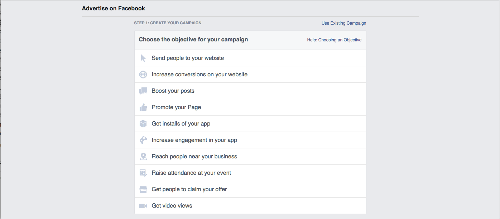Screen dimensions: 500x219
Task: Open the Use Existing Campaign link
Action: tap(343, 23)
